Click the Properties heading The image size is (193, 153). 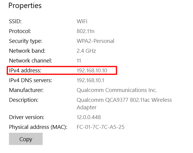click(25, 6)
